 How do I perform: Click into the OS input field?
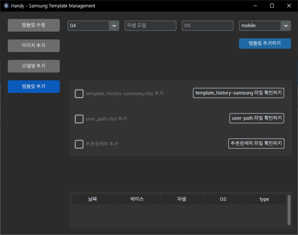tap(208, 26)
